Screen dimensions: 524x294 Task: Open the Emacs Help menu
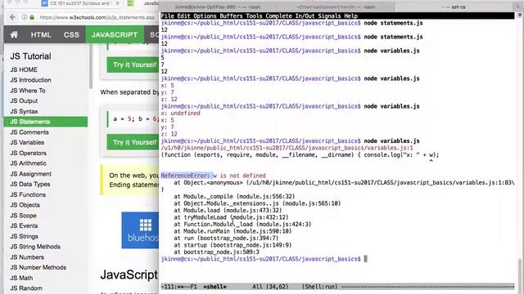pos(351,16)
